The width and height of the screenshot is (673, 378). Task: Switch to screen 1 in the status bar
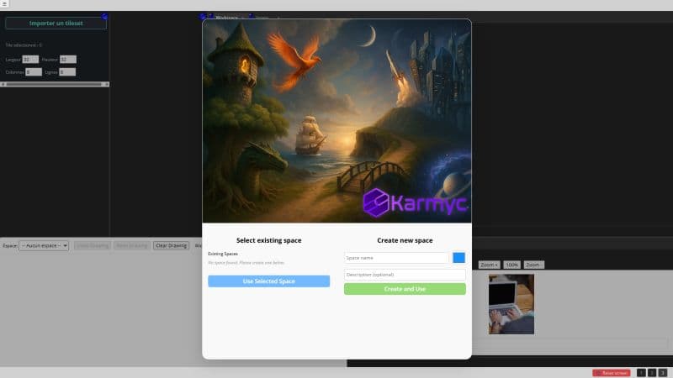(x=641, y=372)
